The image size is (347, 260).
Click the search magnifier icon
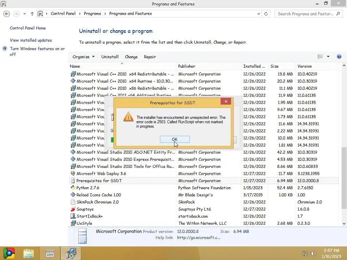338,14
